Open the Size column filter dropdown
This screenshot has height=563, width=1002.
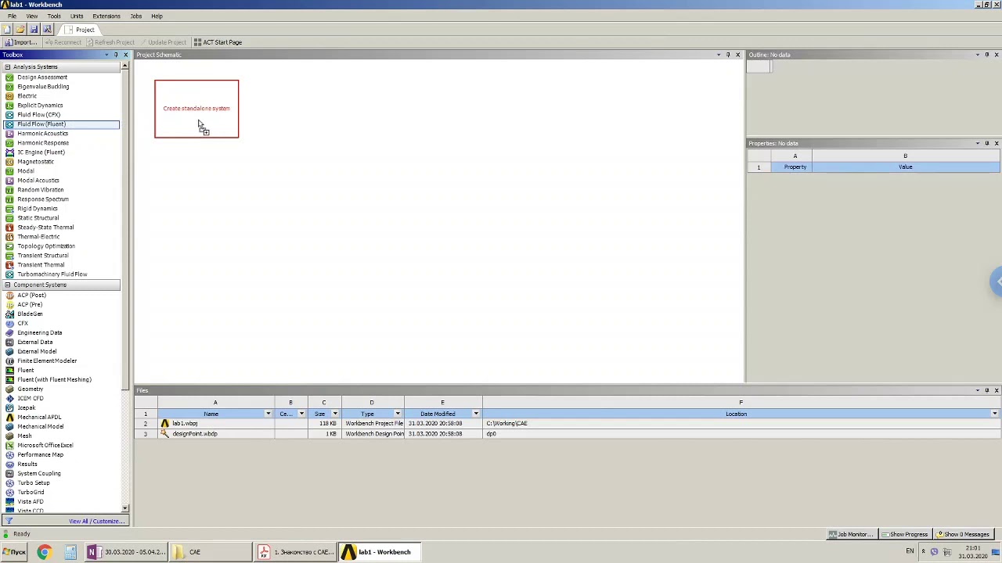pos(335,414)
